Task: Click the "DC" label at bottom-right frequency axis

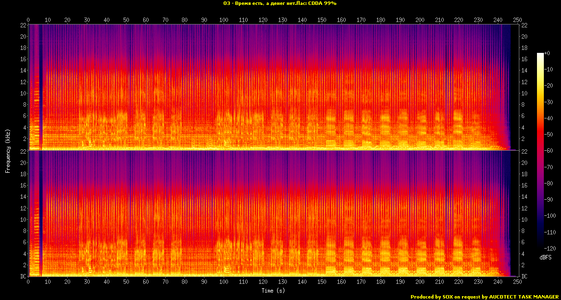Action: 525,277
